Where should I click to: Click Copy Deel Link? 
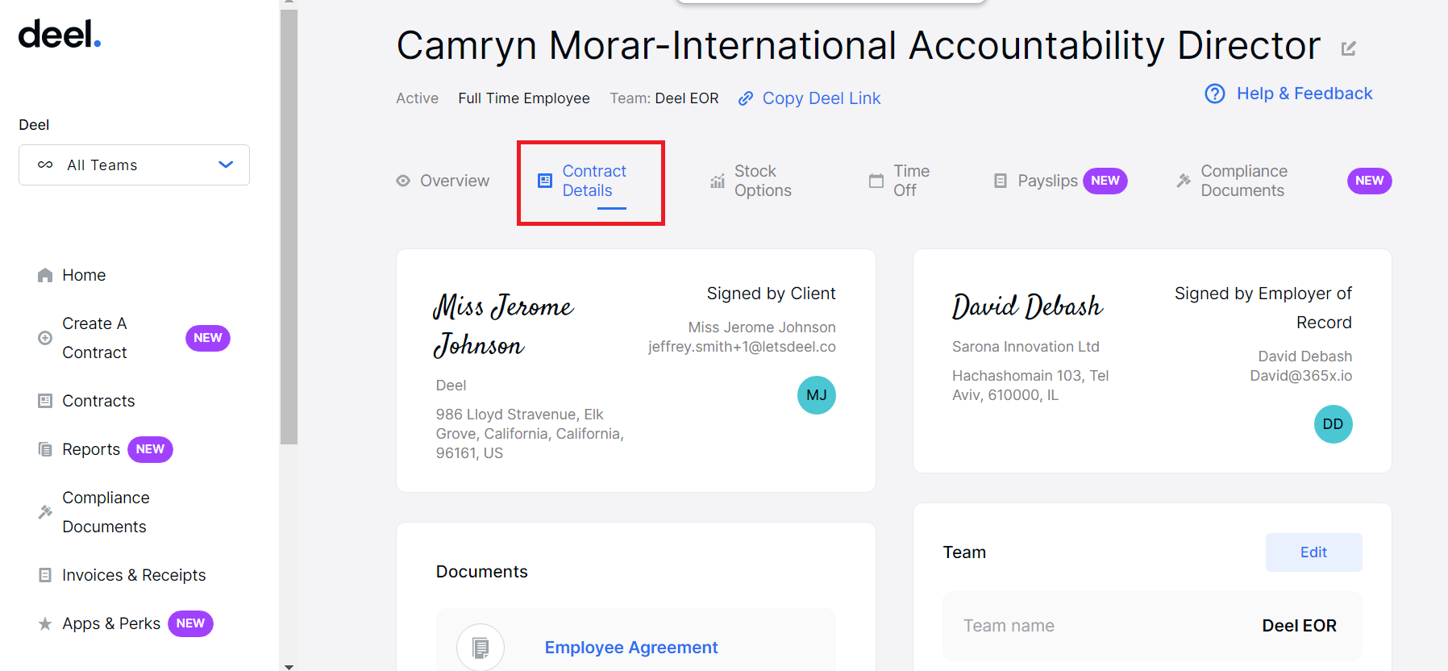tap(822, 98)
